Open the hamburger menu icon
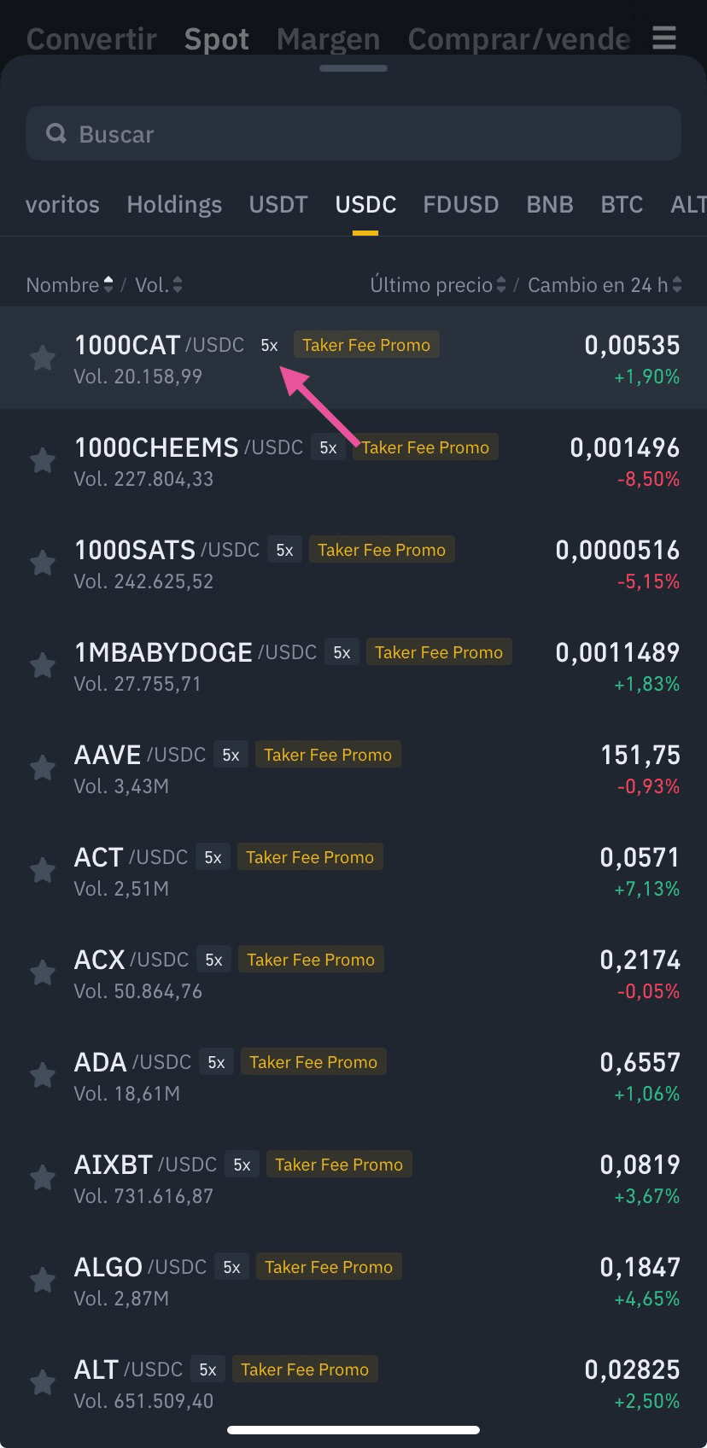The height and width of the screenshot is (1448, 707). (663, 38)
